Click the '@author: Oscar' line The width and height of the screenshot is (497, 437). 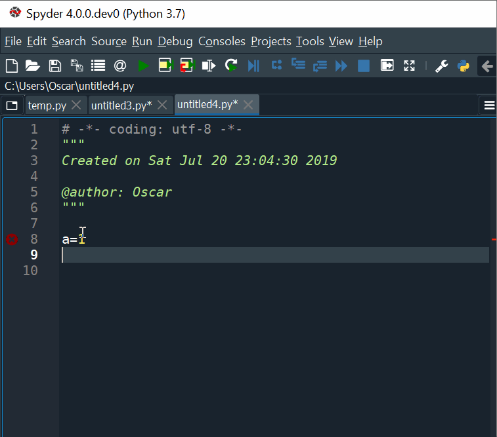click(x=117, y=192)
